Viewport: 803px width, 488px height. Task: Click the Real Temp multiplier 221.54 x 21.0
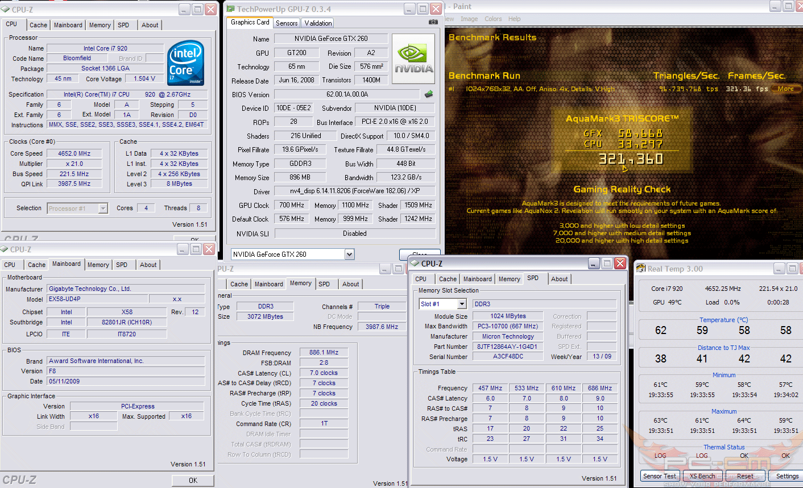click(778, 289)
